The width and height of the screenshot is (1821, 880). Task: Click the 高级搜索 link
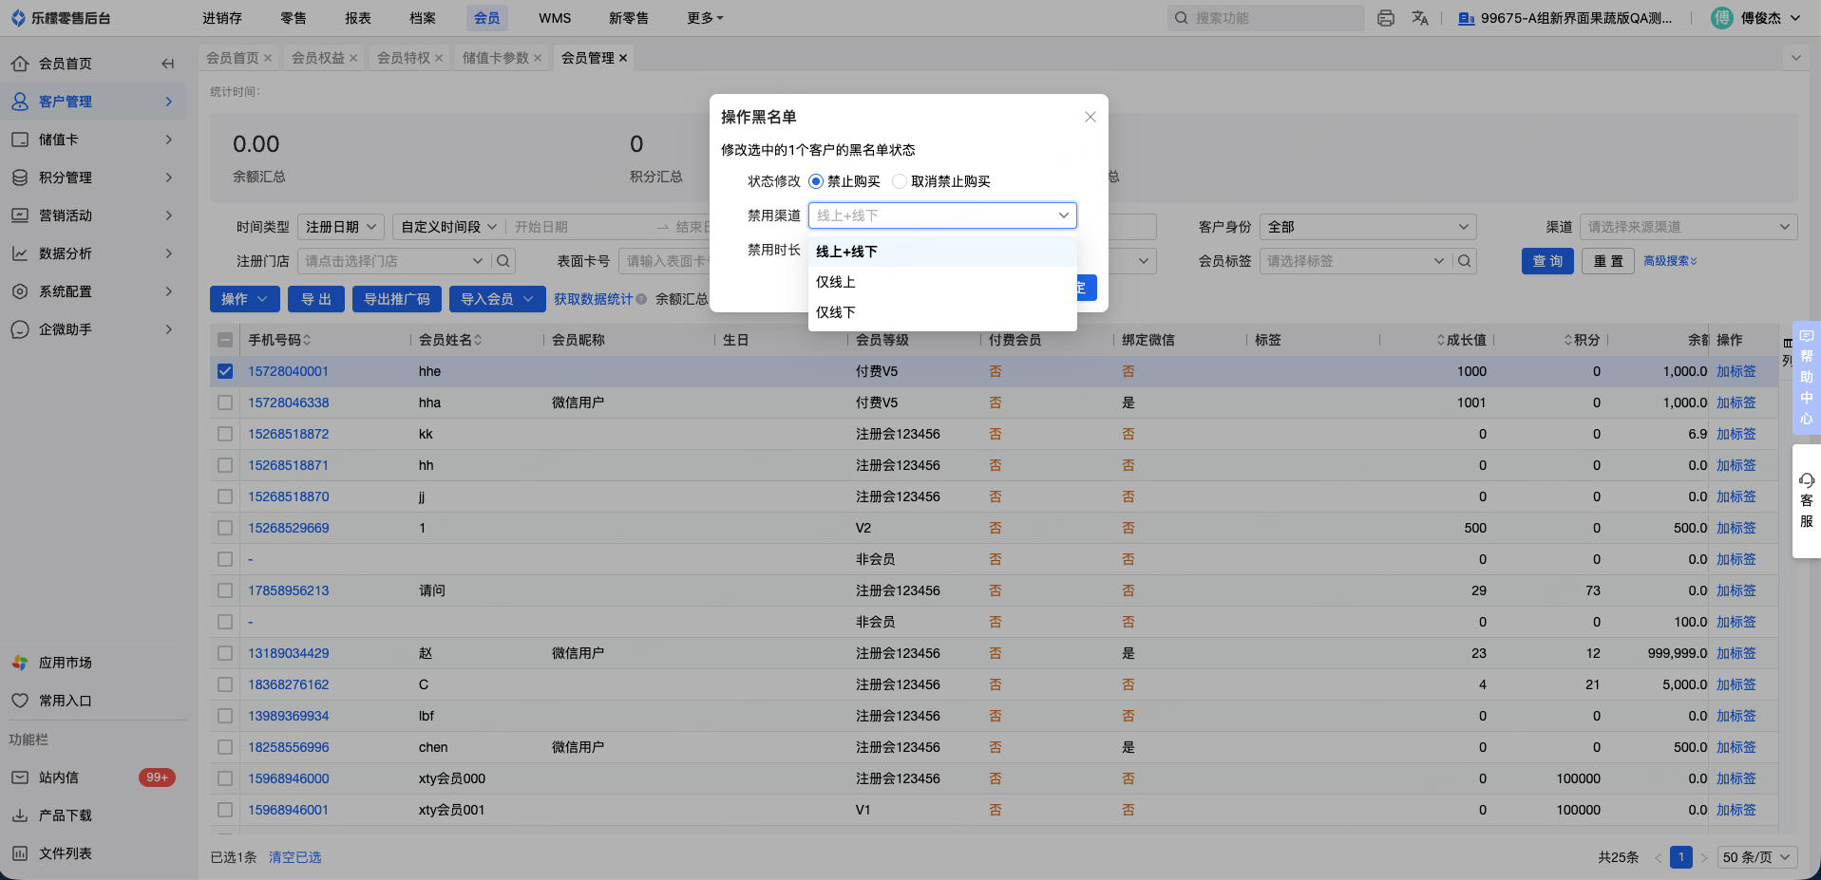[x=1670, y=261]
